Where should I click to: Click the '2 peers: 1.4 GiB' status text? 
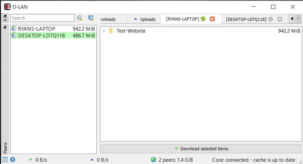coord(176,160)
